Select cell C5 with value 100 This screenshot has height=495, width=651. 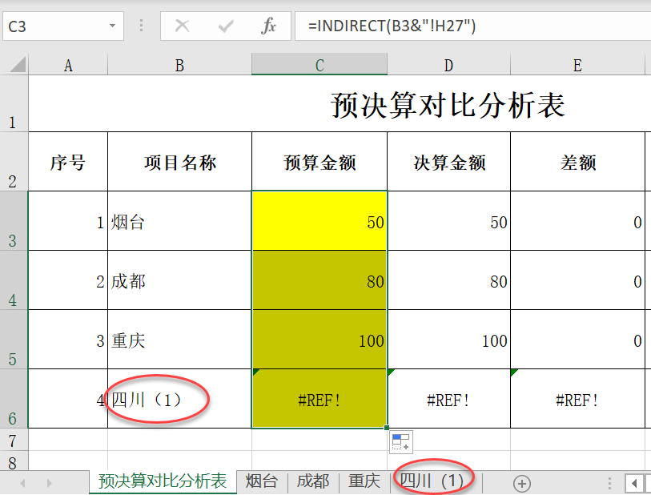coord(319,340)
